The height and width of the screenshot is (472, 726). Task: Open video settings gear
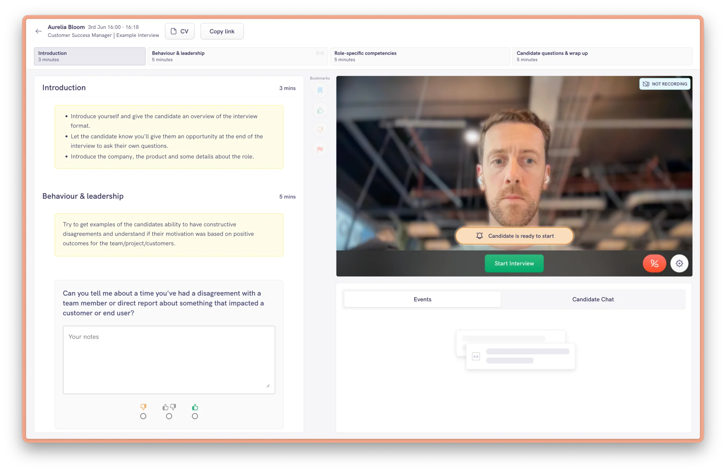[679, 264]
